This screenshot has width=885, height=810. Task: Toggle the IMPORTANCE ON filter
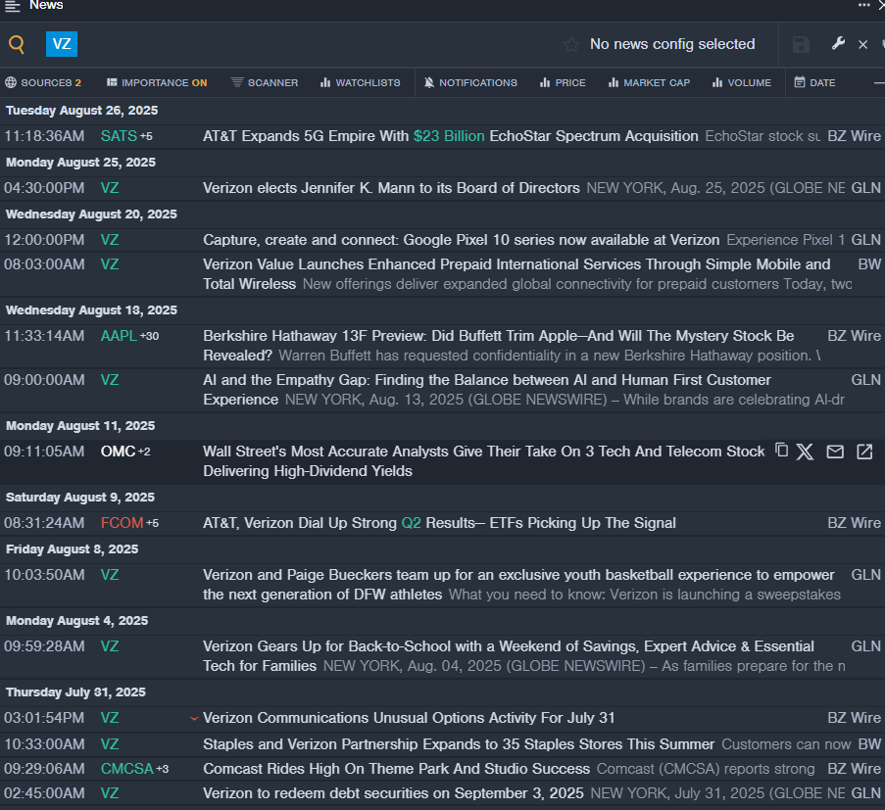pyautogui.click(x=157, y=83)
